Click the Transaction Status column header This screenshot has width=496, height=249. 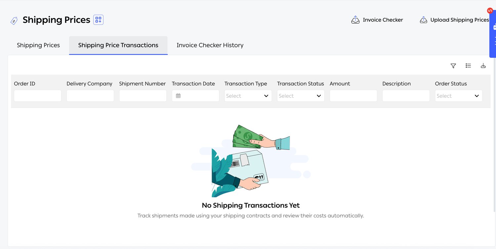point(301,84)
